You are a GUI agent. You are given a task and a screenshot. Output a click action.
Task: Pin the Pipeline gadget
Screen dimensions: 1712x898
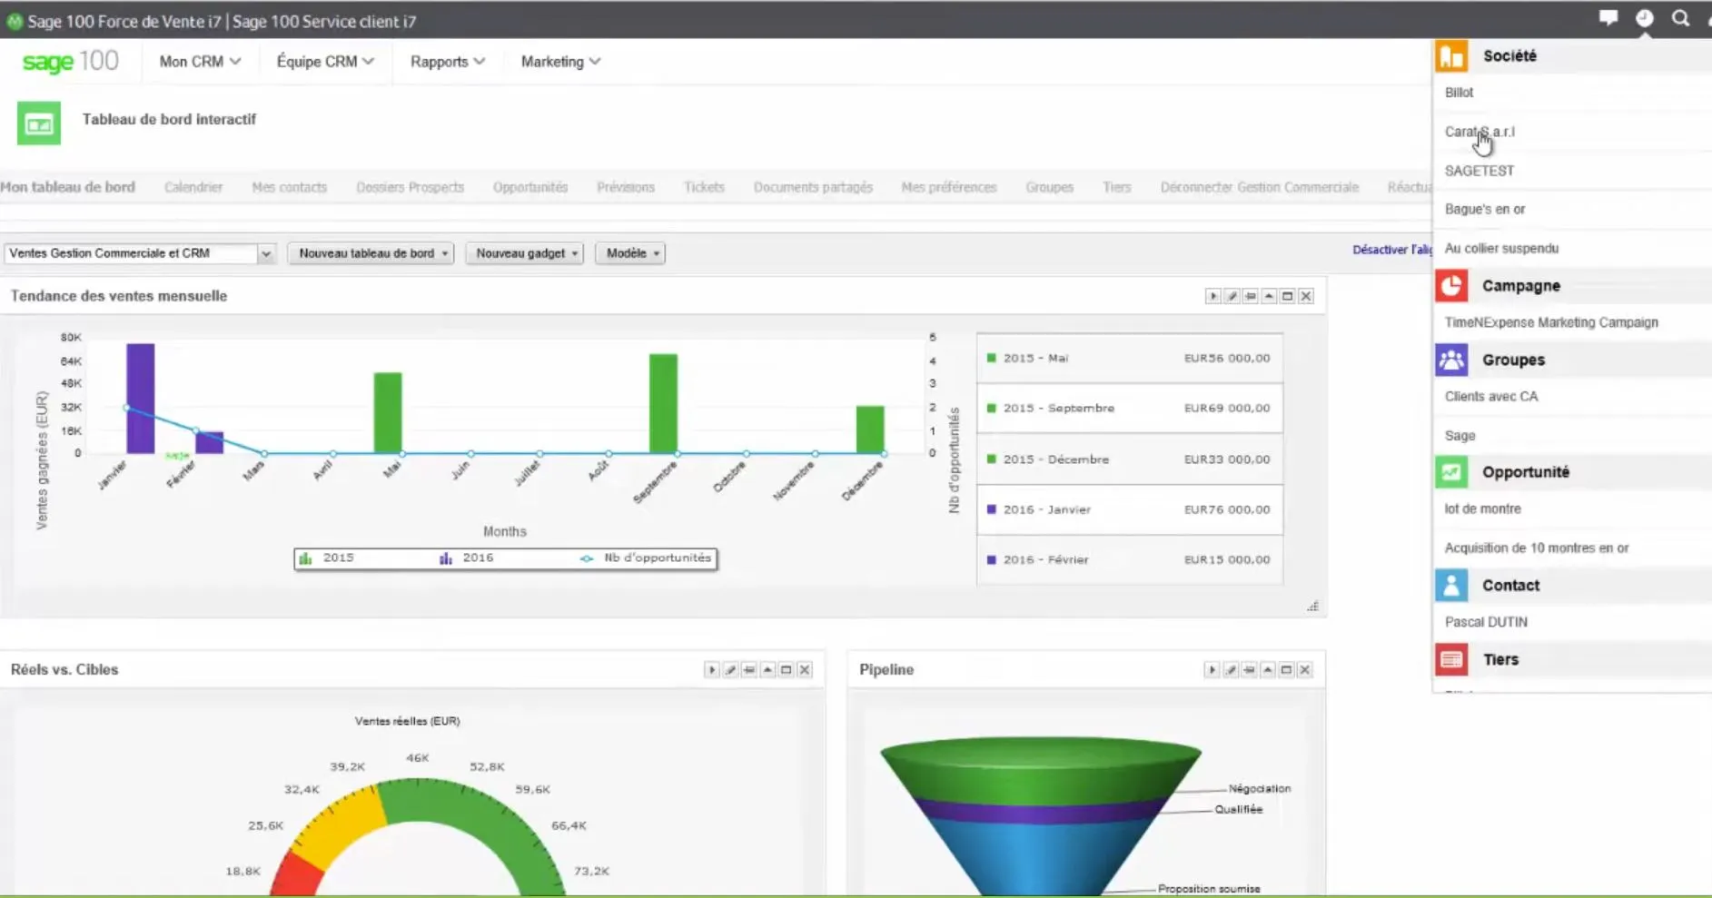(x=1249, y=670)
